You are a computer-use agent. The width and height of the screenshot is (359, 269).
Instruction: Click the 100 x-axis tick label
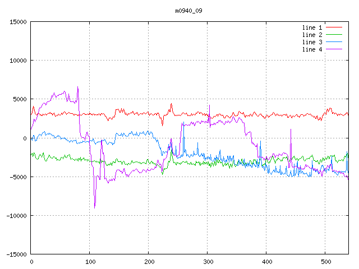90,262
